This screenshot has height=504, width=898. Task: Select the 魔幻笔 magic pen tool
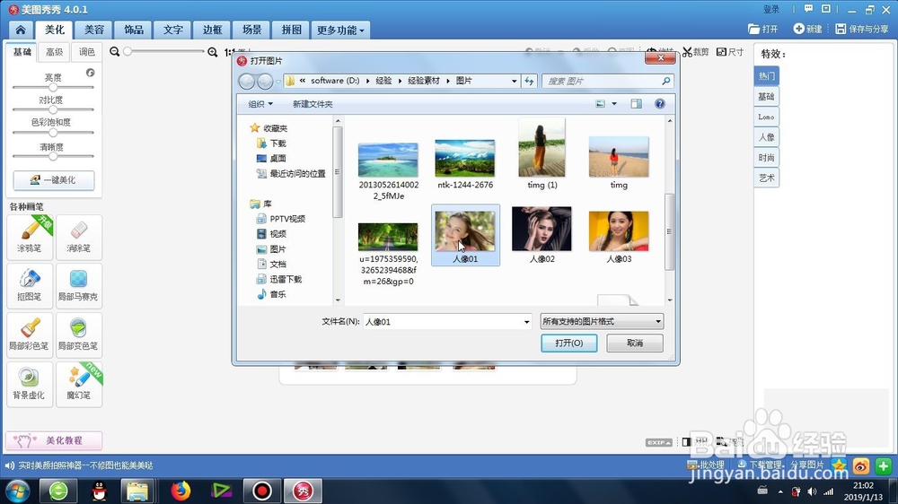tap(79, 384)
